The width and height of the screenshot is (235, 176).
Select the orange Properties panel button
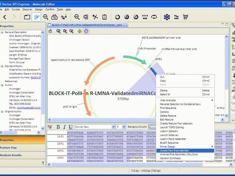pyautogui.click(x=22, y=140)
